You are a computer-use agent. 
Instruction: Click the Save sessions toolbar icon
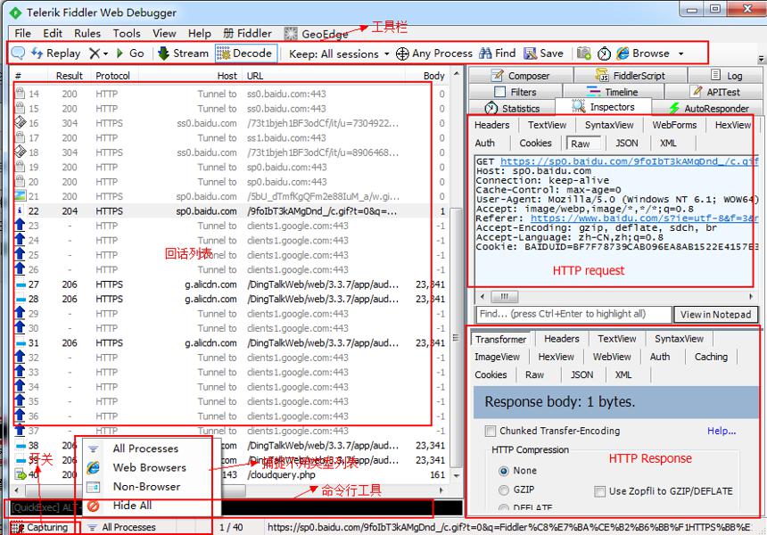(531, 53)
